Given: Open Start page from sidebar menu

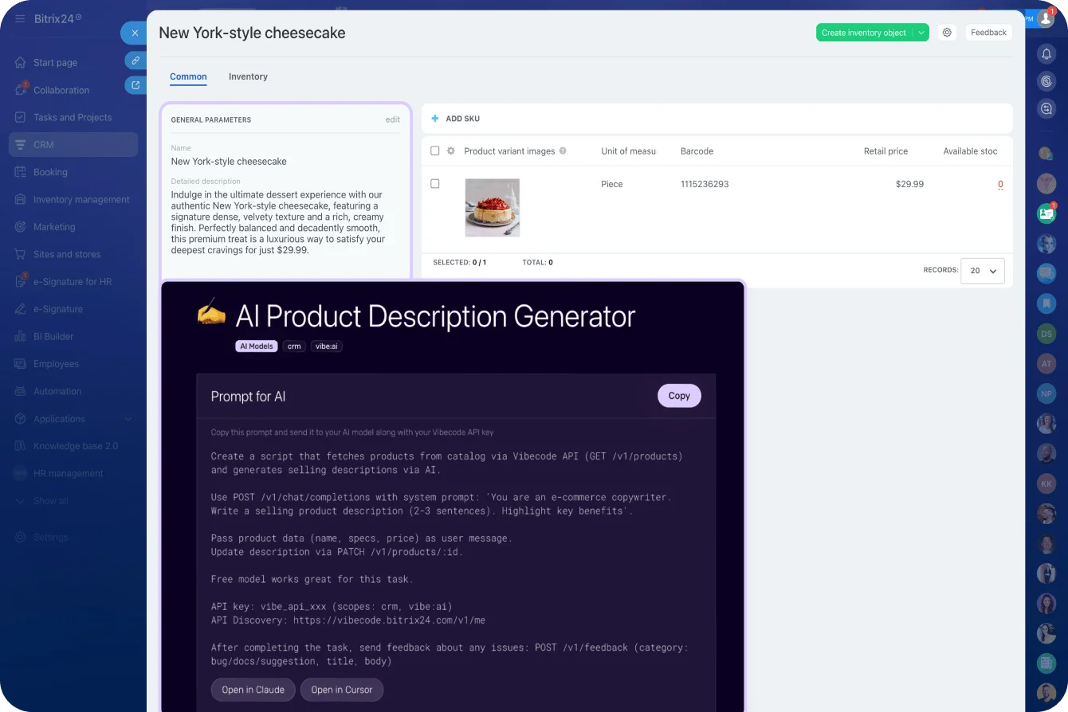Looking at the screenshot, I should coord(56,62).
